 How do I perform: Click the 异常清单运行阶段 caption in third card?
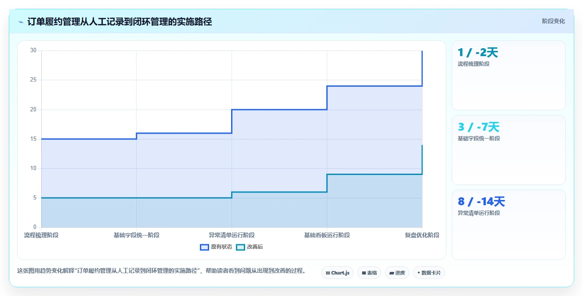pyautogui.click(x=479, y=213)
